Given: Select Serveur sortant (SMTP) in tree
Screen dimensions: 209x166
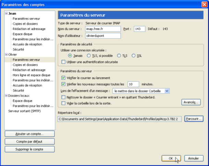Looking at the screenshot, I should [x=24, y=111].
